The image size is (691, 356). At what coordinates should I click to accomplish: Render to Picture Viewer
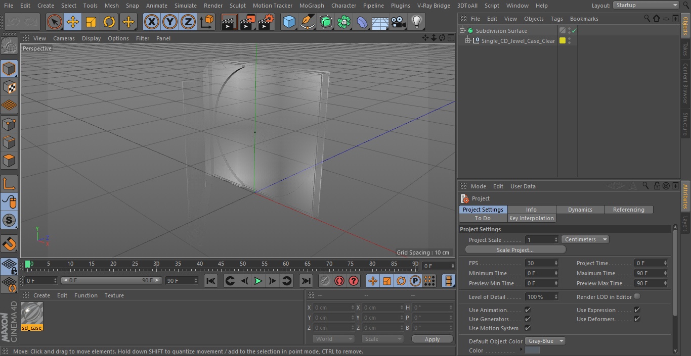tap(247, 22)
